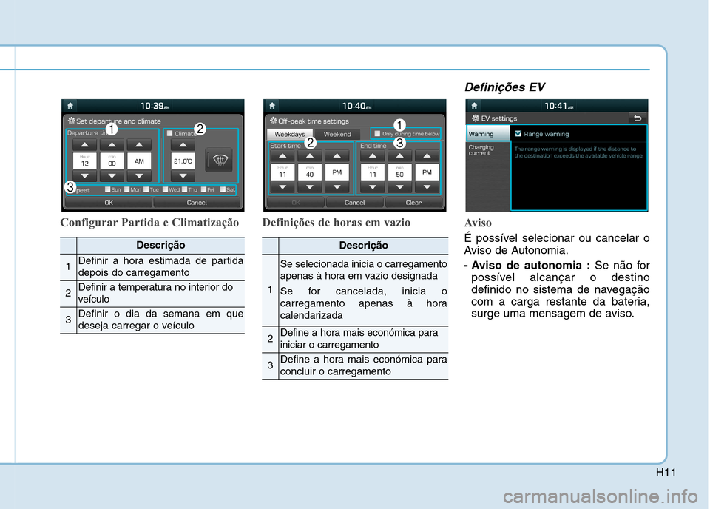Tap home icon in Off-peak time settings screen
Viewport: 710px width, 509px height.
coord(272,106)
